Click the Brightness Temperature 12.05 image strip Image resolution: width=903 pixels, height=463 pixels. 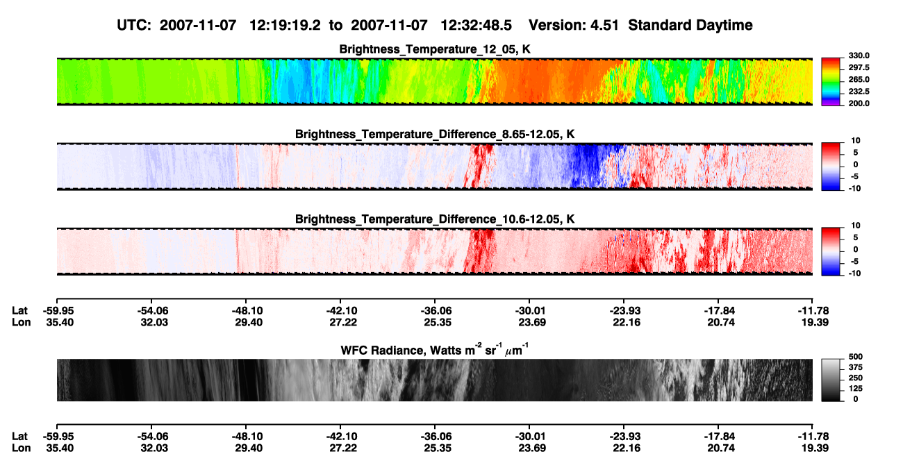coord(434,81)
